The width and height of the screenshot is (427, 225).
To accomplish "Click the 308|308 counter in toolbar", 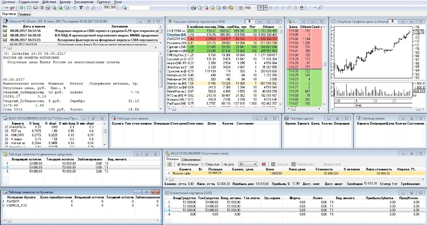I will 110,7.
